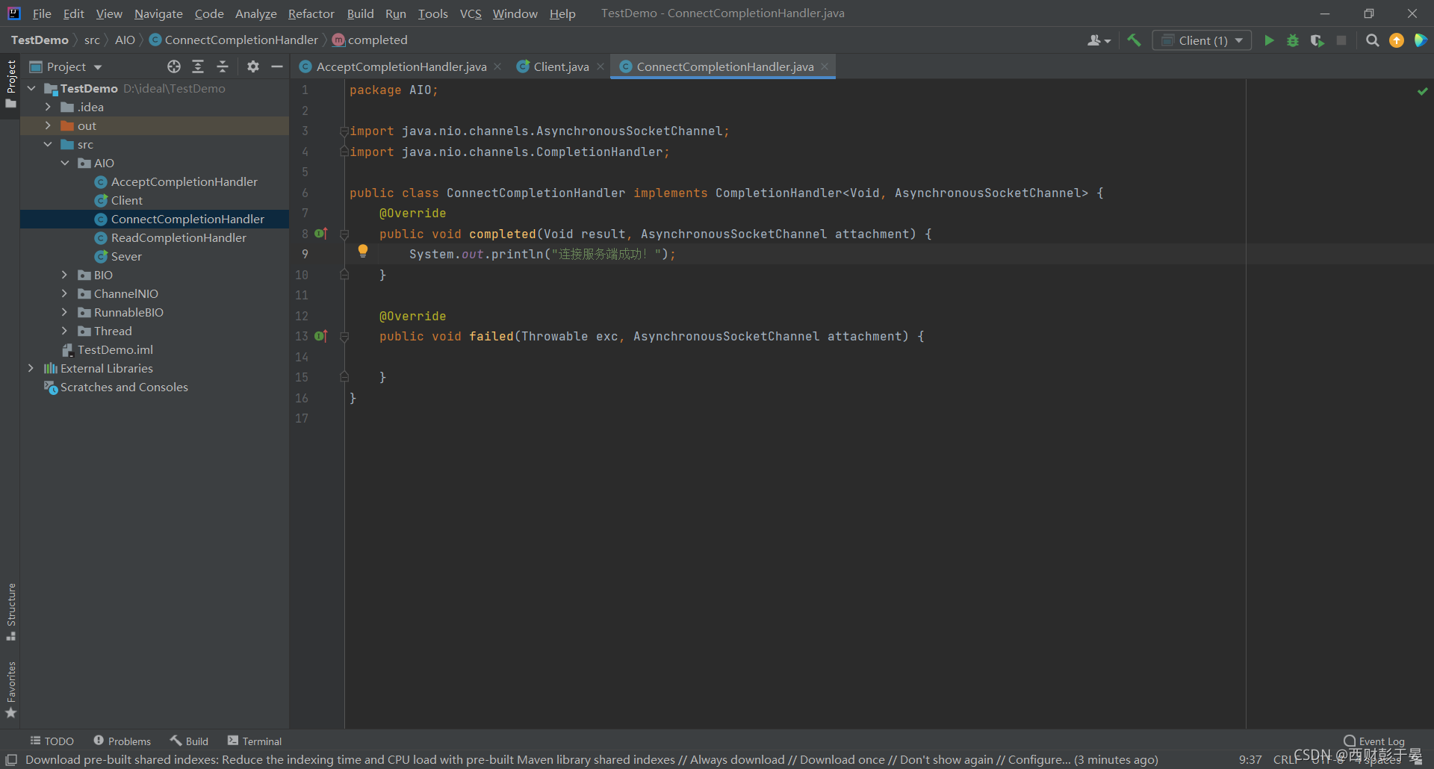1434x769 pixels.
Task: Open the Project tool window side tab
Action: [10, 84]
